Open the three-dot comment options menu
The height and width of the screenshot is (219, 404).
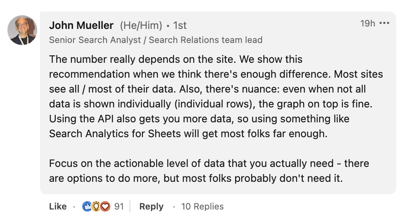(x=384, y=24)
